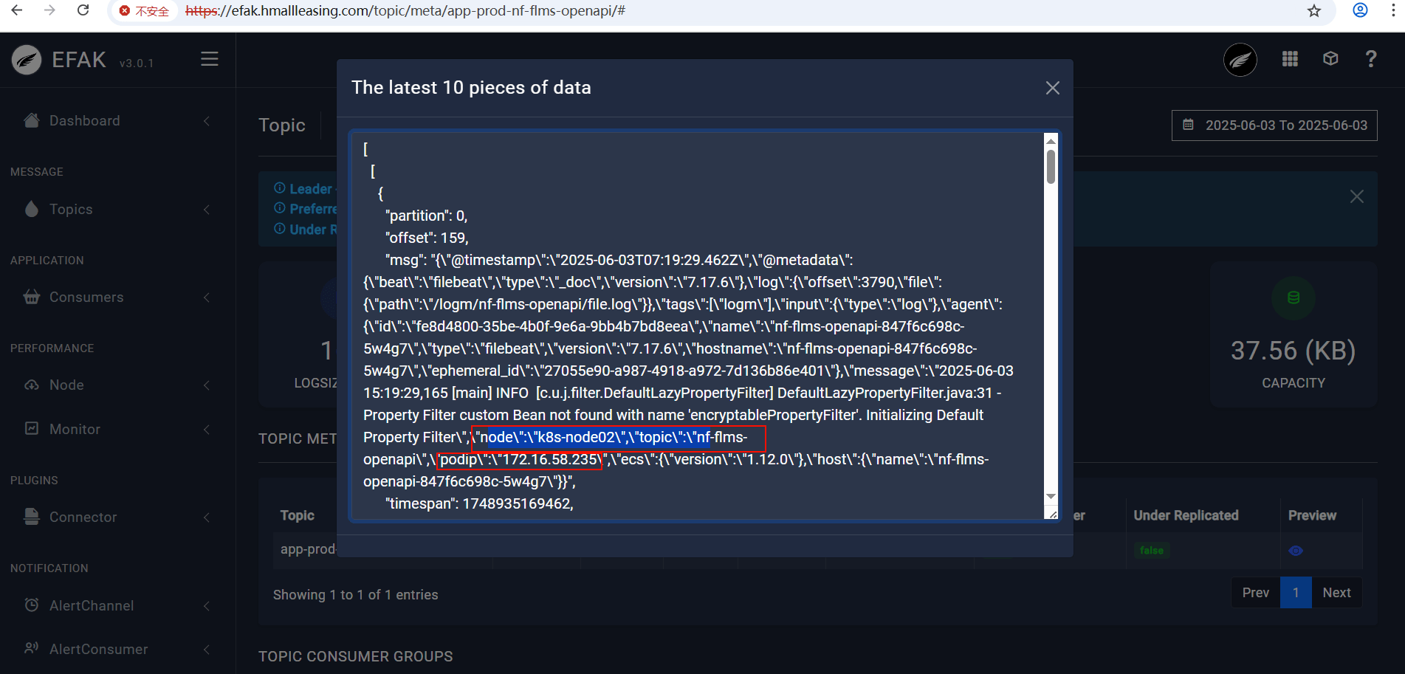
Task: Click the message data scrollbar thumb
Action: pyautogui.click(x=1051, y=166)
